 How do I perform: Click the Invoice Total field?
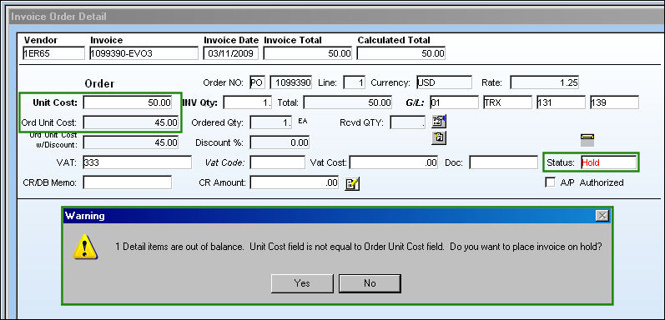[309, 53]
